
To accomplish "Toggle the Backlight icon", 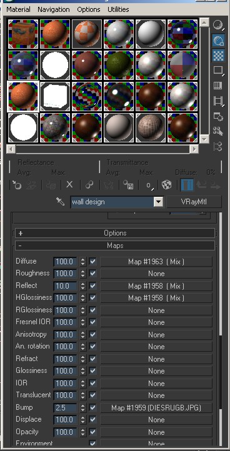I will coord(218,40).
